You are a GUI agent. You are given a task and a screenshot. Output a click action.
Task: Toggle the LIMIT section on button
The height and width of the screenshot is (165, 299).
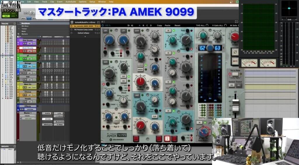137,95
